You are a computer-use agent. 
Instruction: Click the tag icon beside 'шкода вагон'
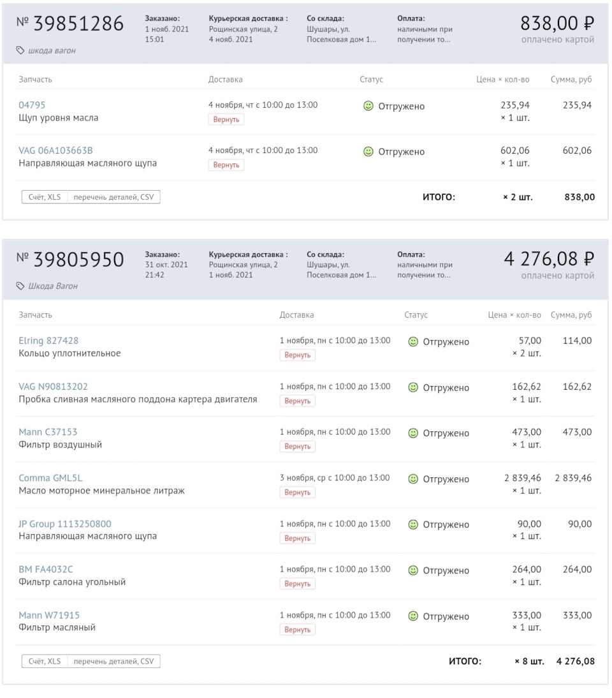point(20,50)
